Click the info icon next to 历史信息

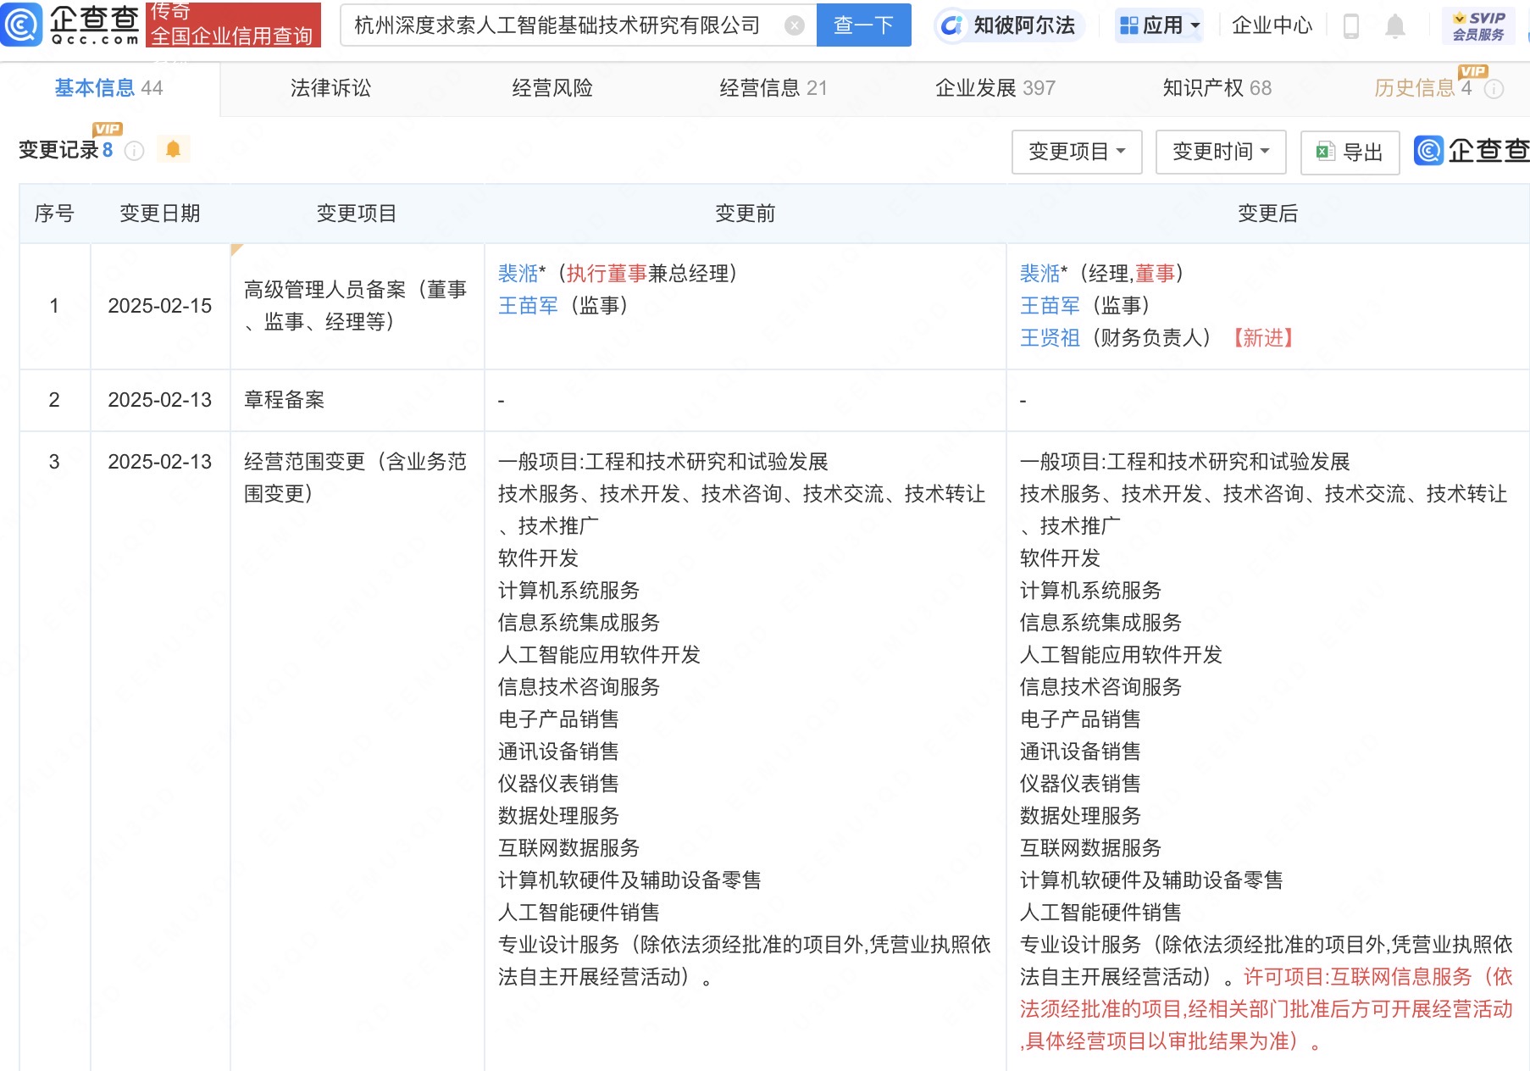click(x=1494, y=89)
